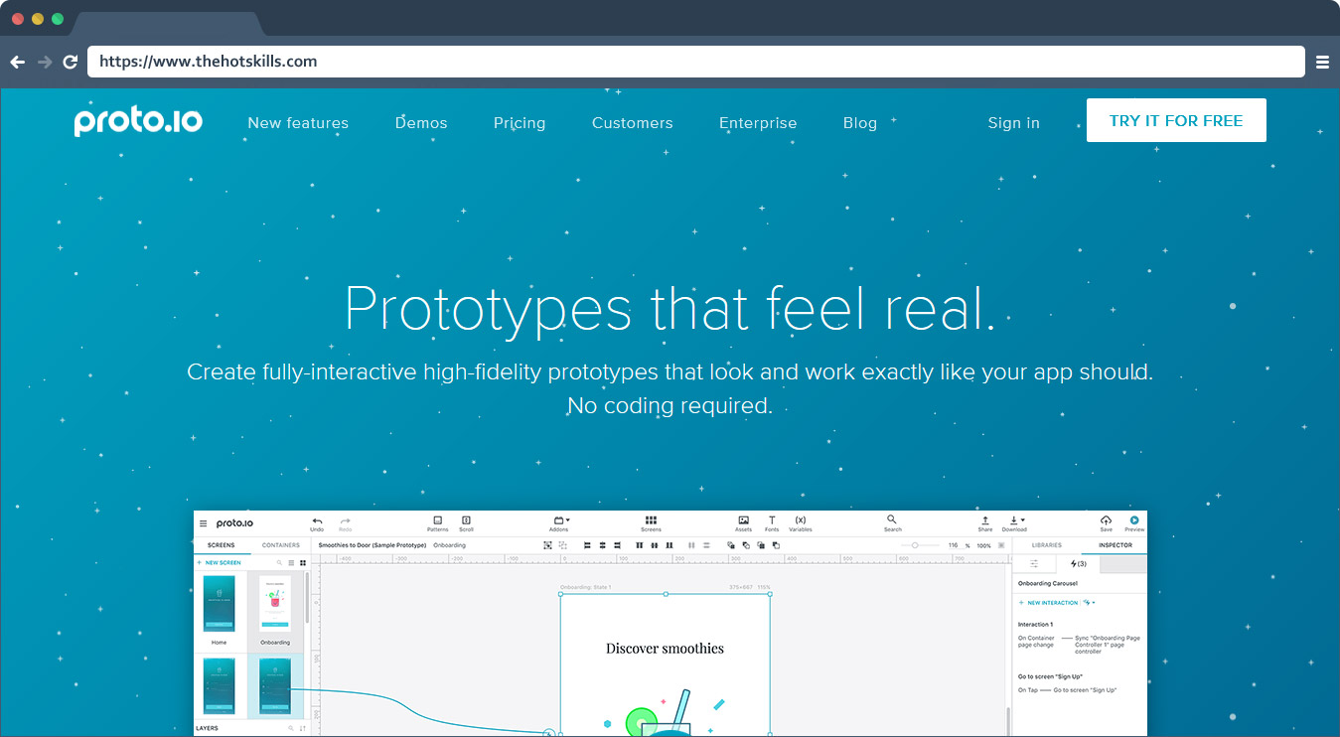
Task: Click the browser forward arrow
Action: [45, 62]
